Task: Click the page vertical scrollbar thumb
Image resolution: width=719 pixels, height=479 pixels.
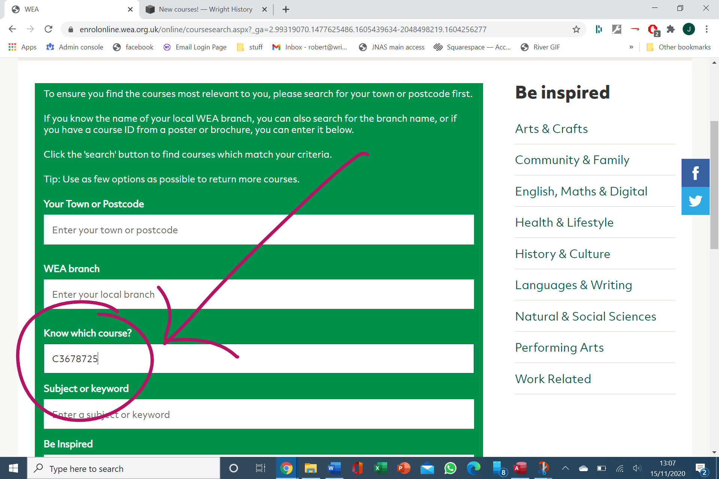Action: [x=714, y=185]
